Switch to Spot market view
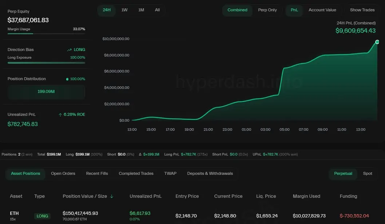 (368, 174)
